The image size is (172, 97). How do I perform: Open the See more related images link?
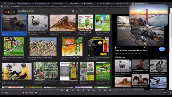coord(163,57)
